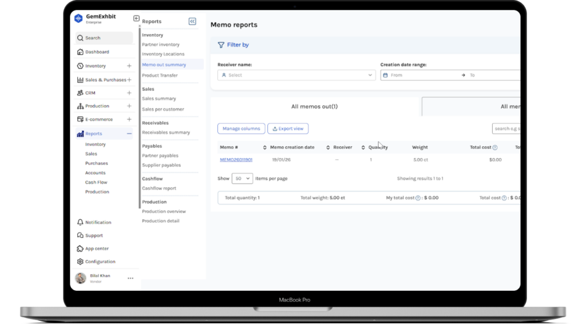Screen dimensions: 586x325
Task: Switch to All memos out tab
Action: pyautogui.click(x=314, y=106)
